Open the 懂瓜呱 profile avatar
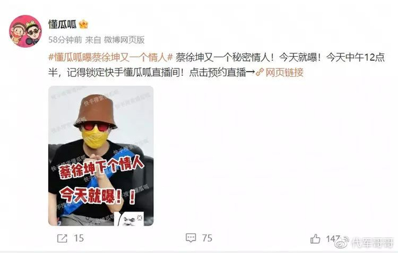Viewport: 398px width, 253px height. (x=26, y=31)
